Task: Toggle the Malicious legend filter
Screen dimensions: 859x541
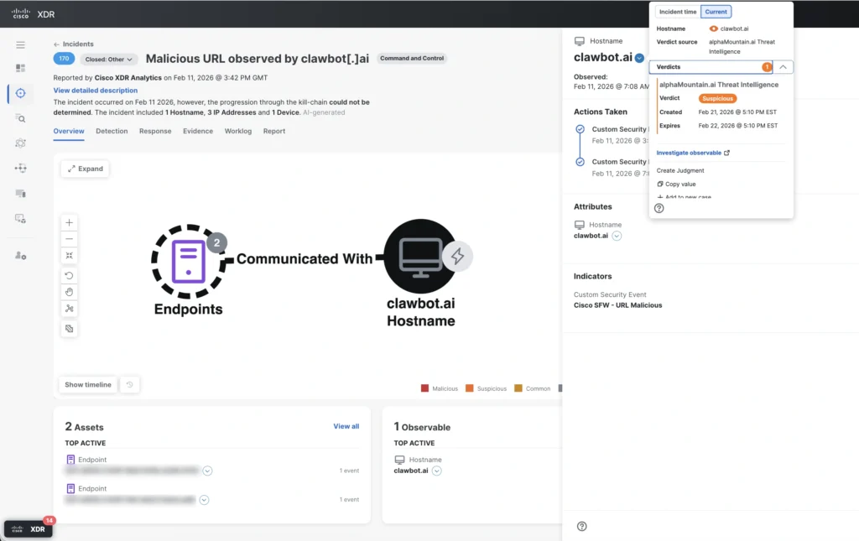Action: 440,388
